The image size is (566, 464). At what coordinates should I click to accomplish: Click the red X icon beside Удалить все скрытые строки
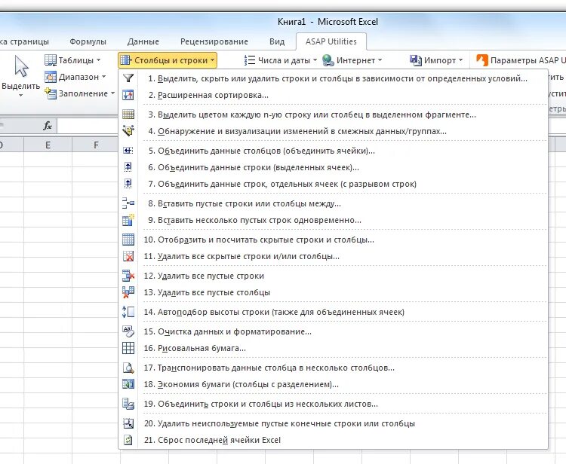[x=128, y=256]
